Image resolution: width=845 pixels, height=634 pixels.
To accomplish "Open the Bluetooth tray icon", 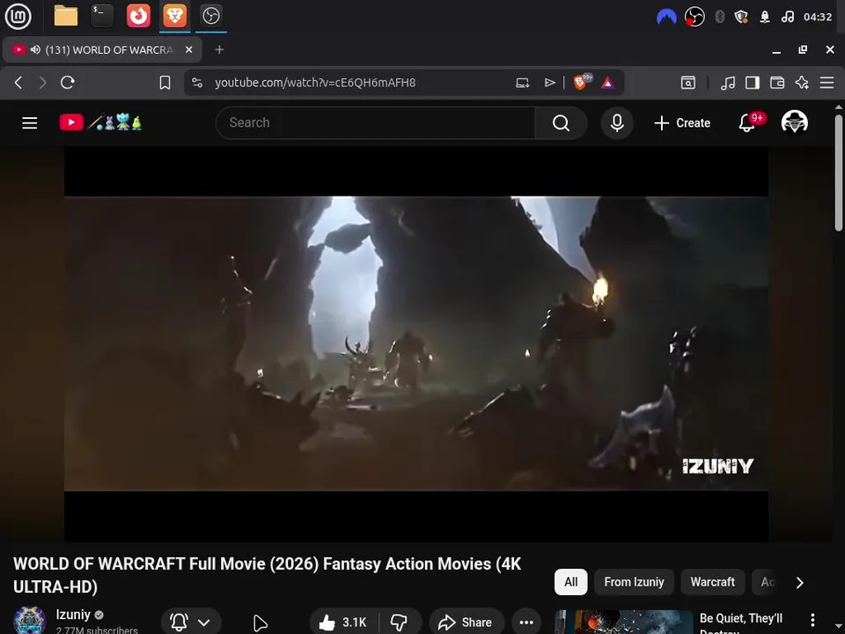I will click(719, 17).
